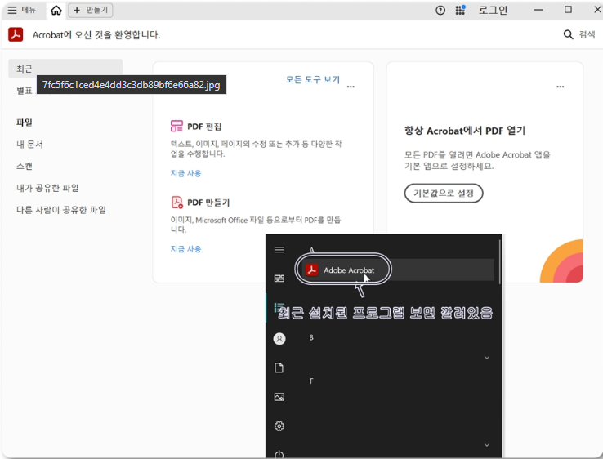Click the 만들기 create button
603x459 pixels.
coord(91,11)
